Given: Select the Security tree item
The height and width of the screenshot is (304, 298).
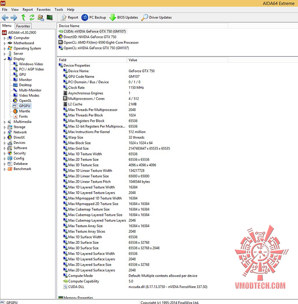Looking at the screenshot, I should pyautogui.click(x=17, y=153).
